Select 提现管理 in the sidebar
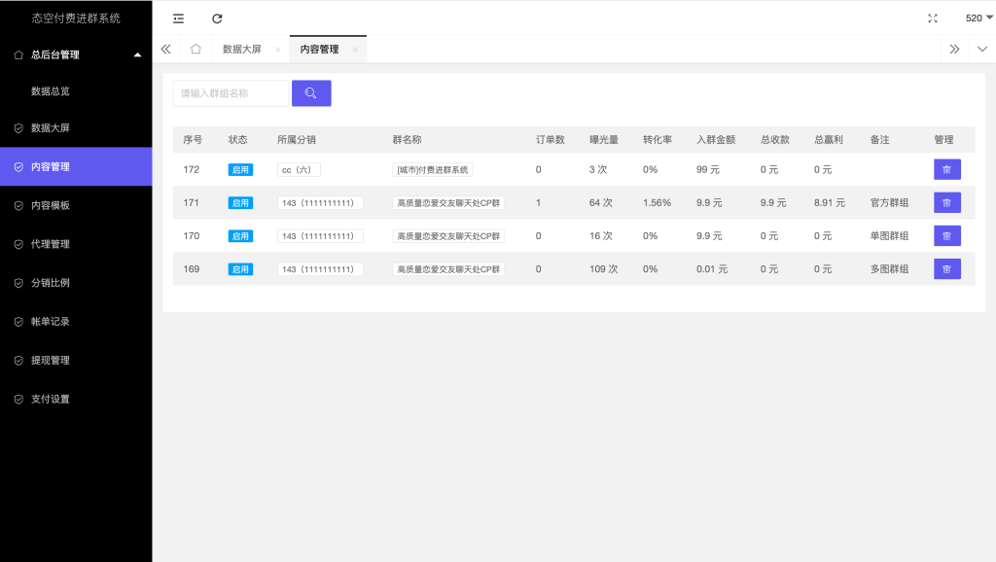This screenshot has height=562, width=996. pos(56,360)
